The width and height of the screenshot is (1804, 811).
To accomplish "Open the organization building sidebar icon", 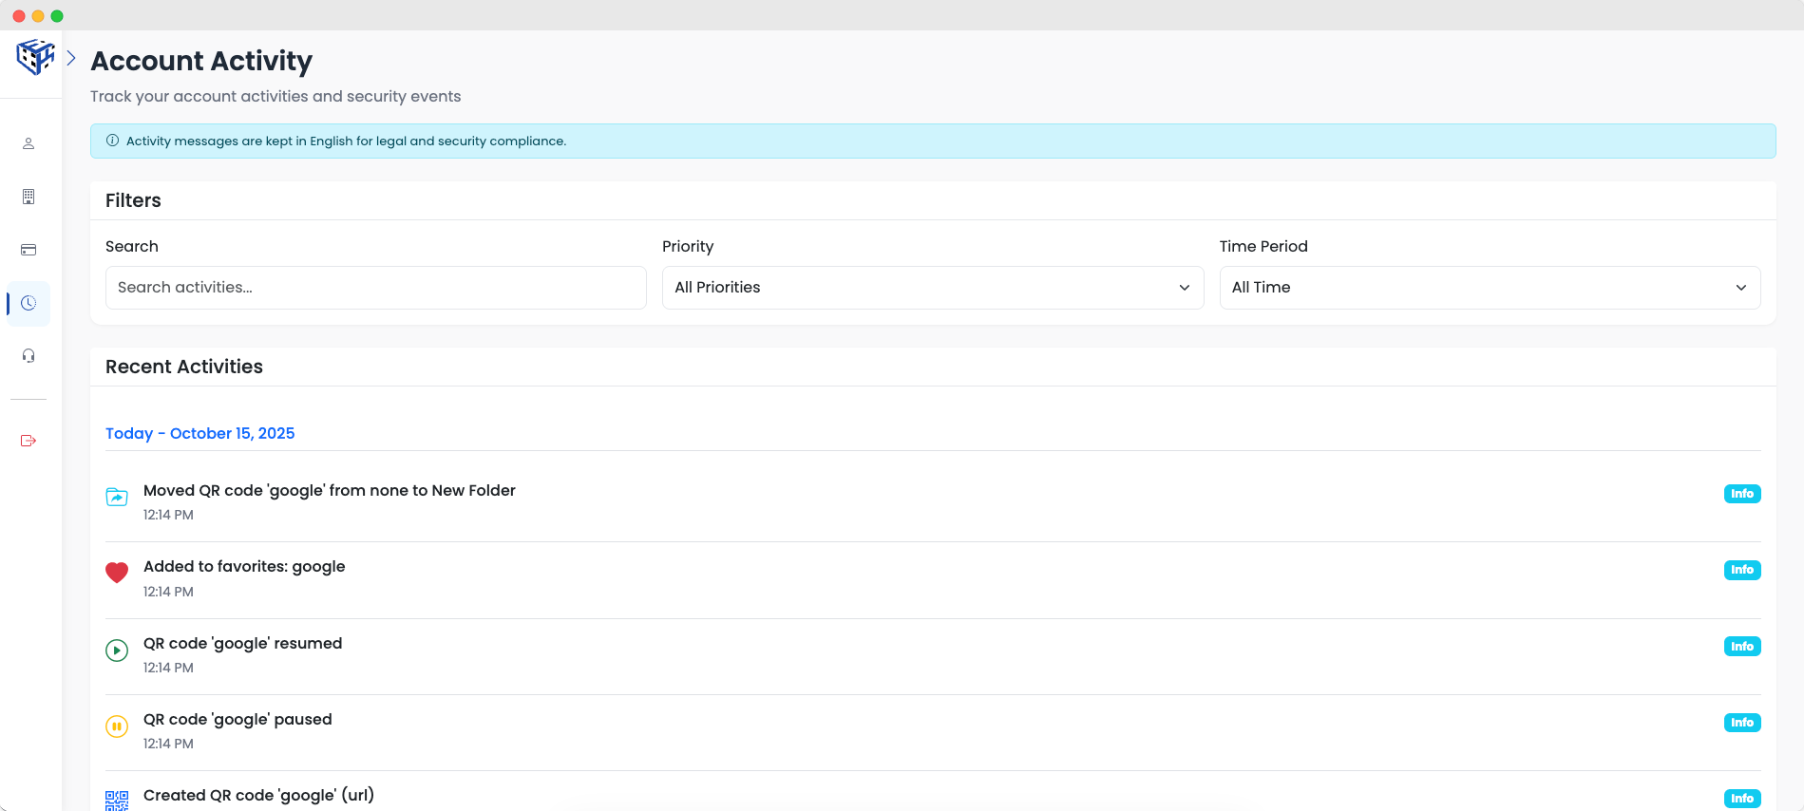I will click(x=28, y=197).
